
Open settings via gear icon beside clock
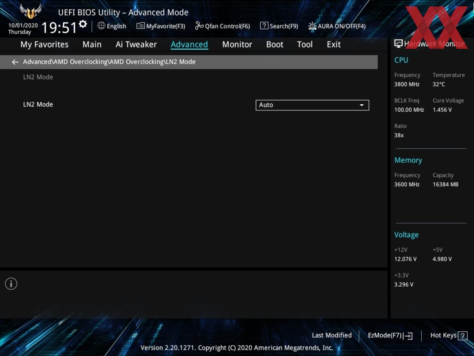click(x=83, y=24)
